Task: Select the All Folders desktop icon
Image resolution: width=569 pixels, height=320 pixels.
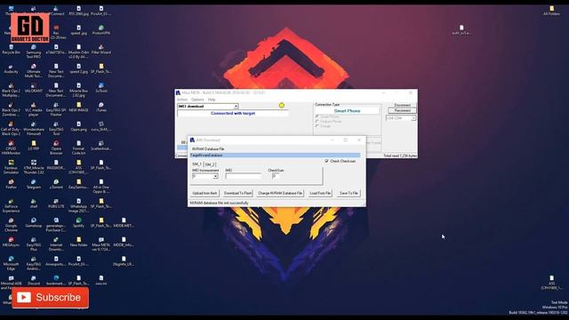Action: 551,11
